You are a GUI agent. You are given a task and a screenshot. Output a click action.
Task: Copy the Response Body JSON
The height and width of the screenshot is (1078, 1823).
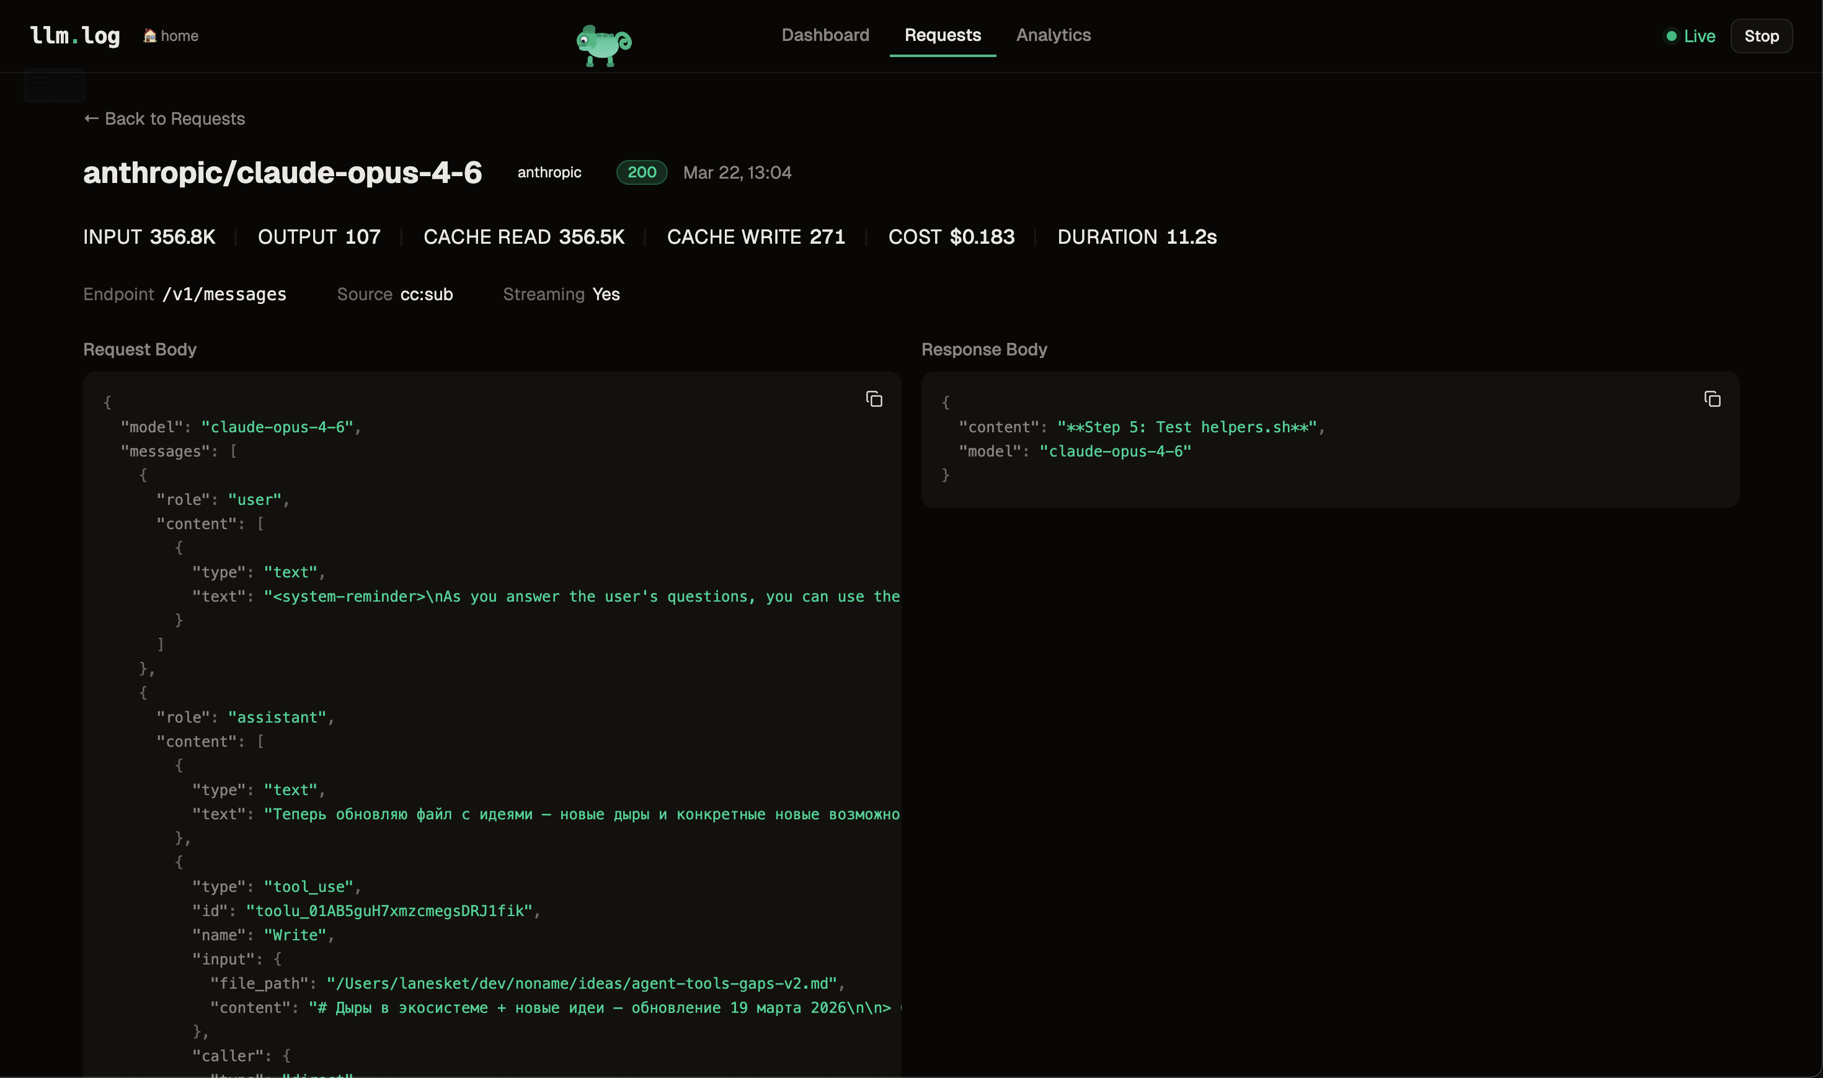click(x=1712, y=399)
